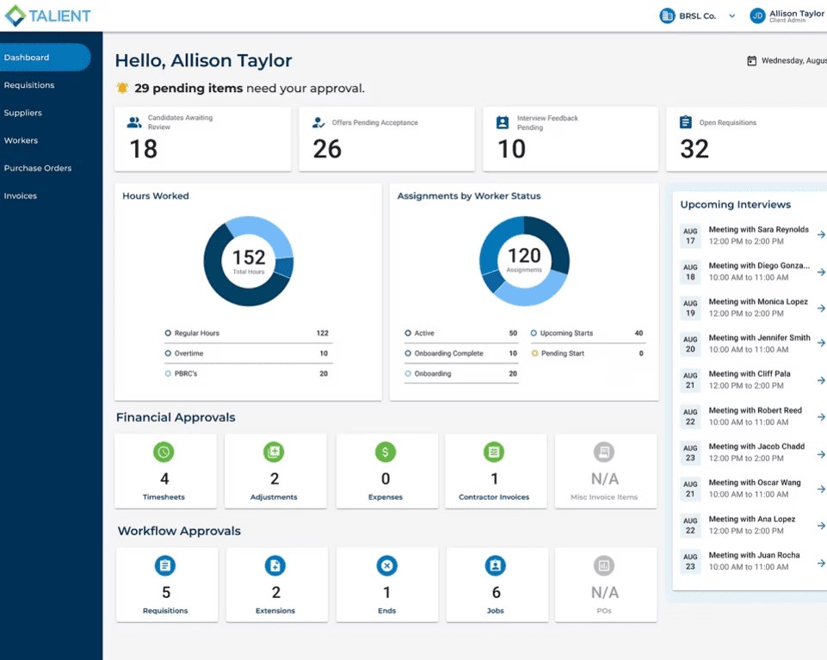Image resolution: width=827 pixels, height=660 pixels.
Task: Toggle Regular Hours legend marker
Action: (x=168, y=333)
